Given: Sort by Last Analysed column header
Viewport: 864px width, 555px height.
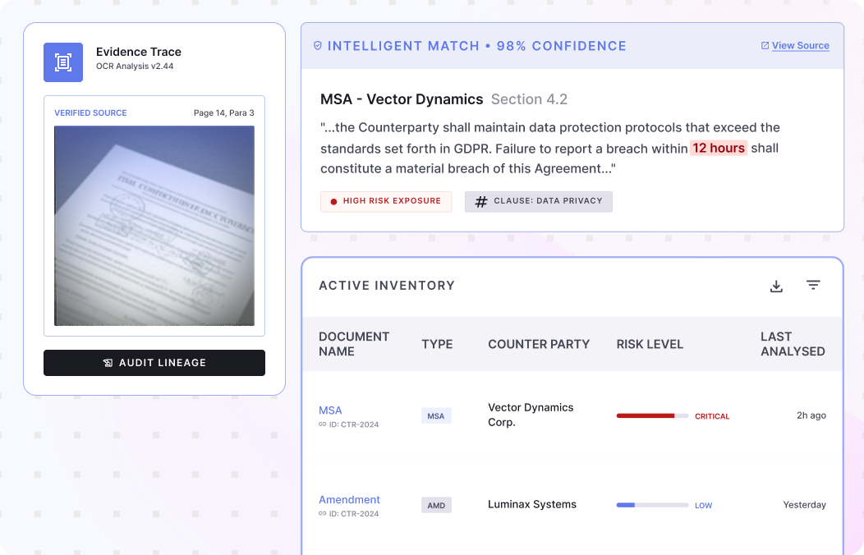Looking at the screenshot, I should tap(793, 344).
